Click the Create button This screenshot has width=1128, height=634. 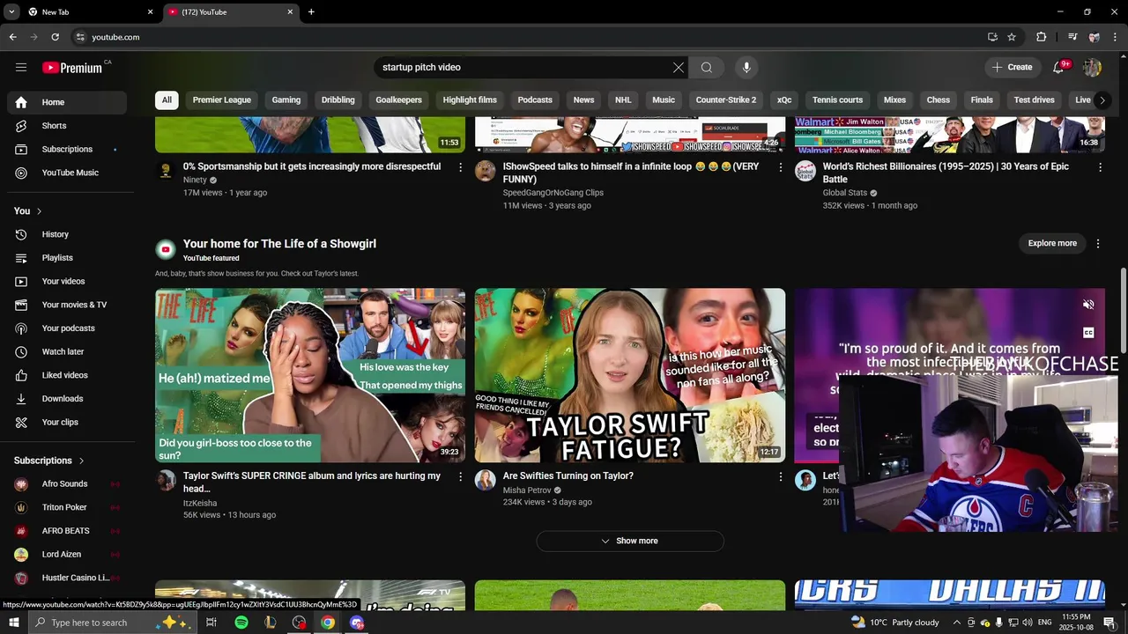pyautogui.click(x=1012, y=67)
